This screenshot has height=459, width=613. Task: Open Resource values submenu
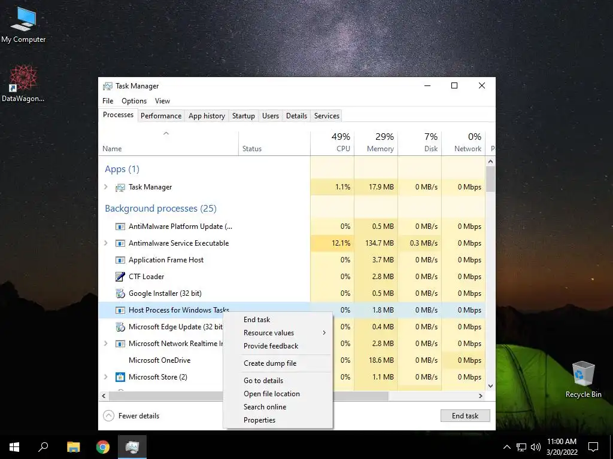pyautogui.click(x=278, y=333)
